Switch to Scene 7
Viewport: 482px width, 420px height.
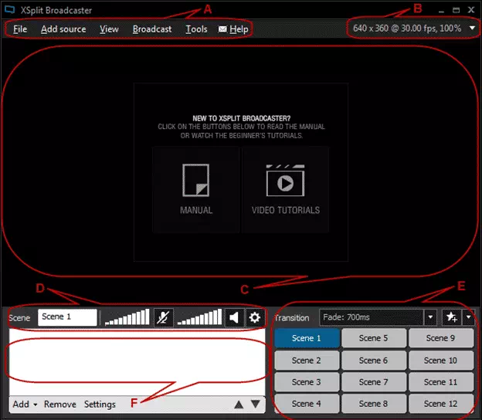[374, 382]
